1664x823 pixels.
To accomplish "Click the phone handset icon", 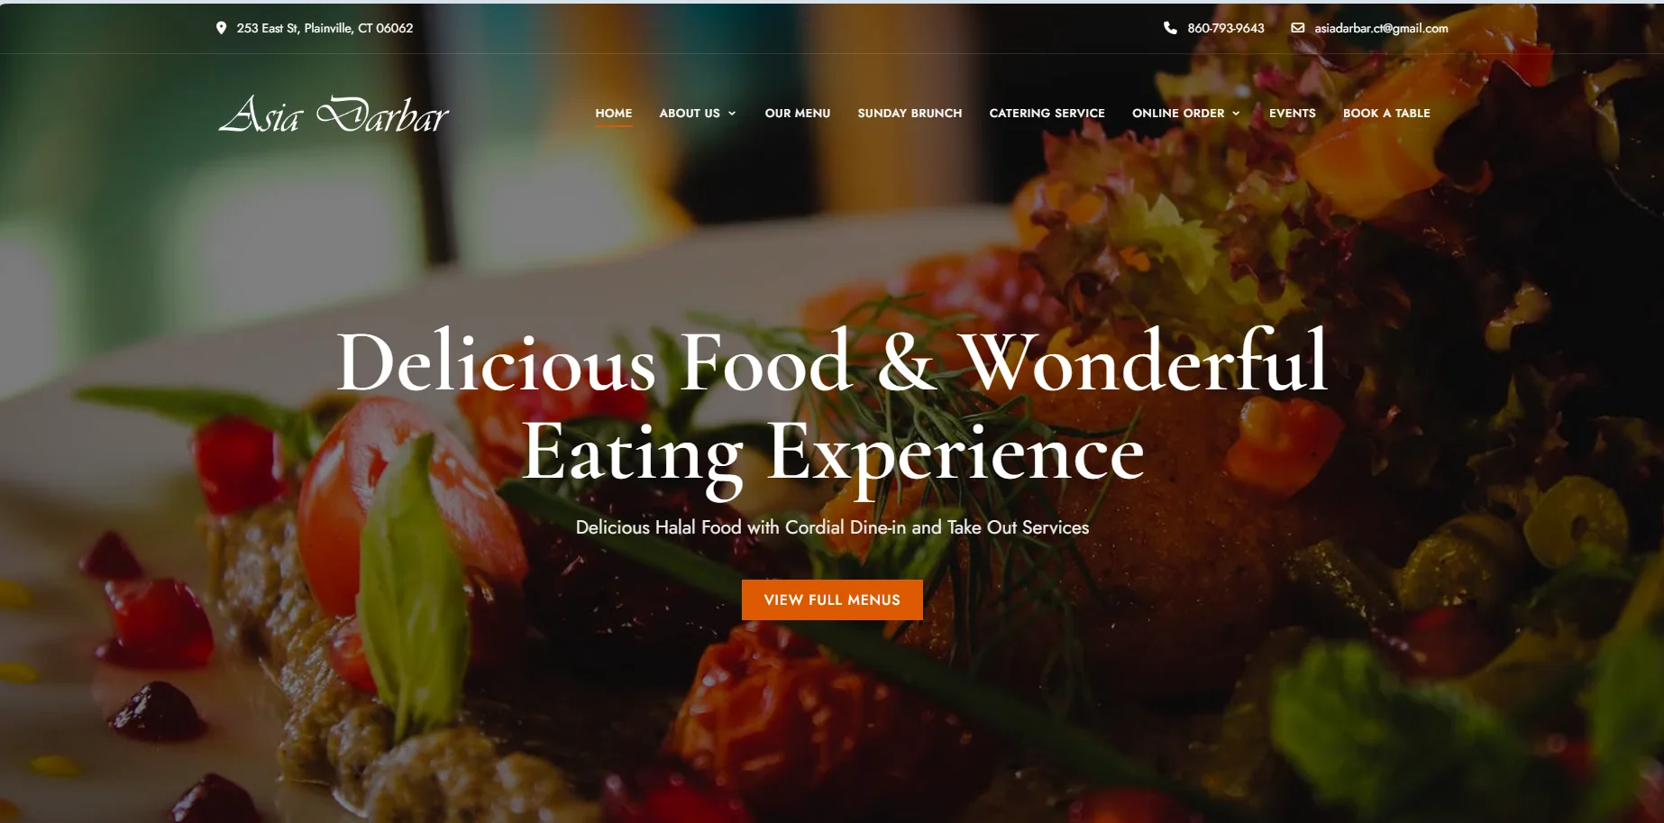I will click(1170, 28).
